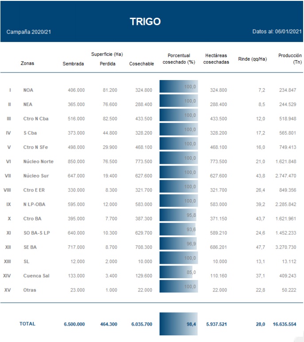Click the Hectáreas cosechadas column header
The height and width of the screenshot is (342, 304).
(x=216, y=59)
